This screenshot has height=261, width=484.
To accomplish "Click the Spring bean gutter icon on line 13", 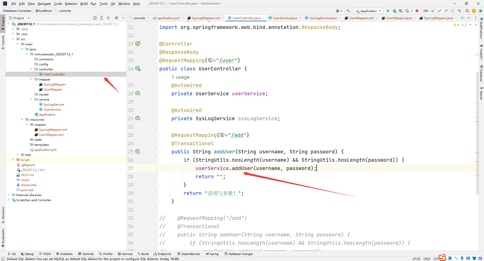I will pos(138,43).
